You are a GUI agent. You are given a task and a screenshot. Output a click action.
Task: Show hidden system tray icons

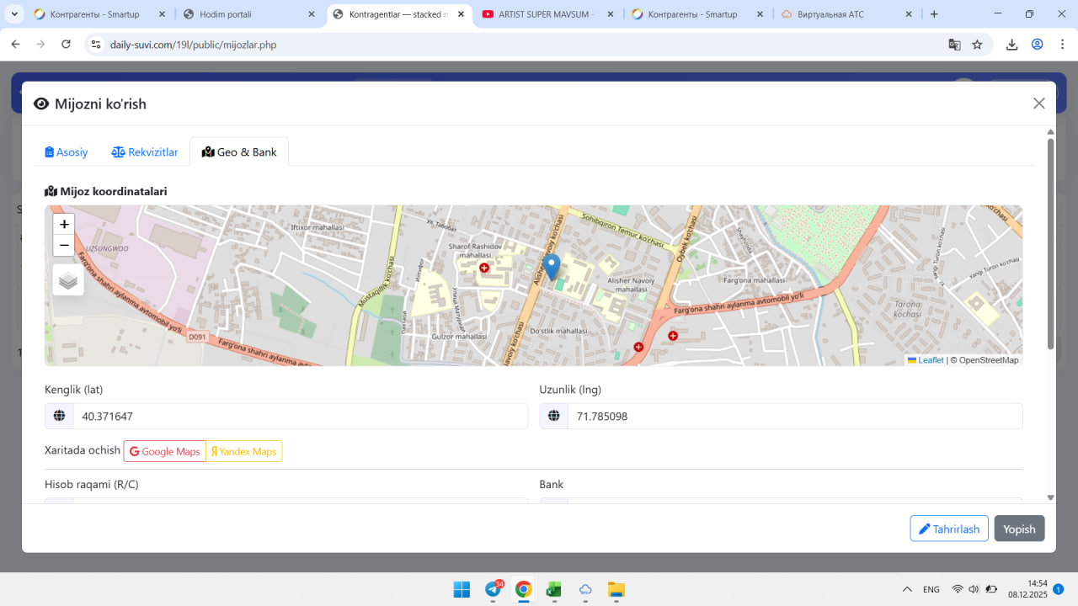pos(906,589)
